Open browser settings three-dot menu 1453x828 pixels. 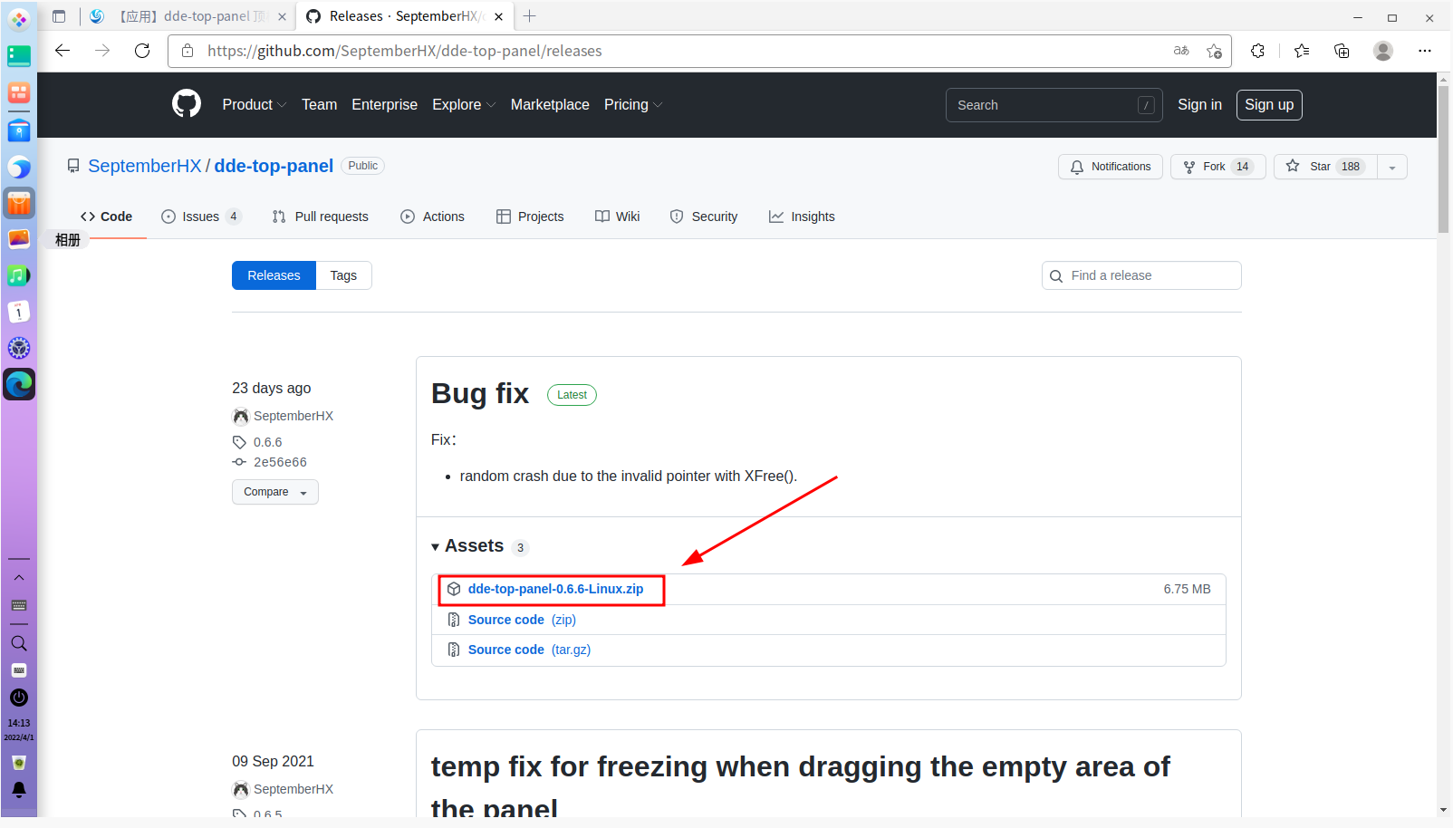pyautogui.click(x=1425, y=51)
